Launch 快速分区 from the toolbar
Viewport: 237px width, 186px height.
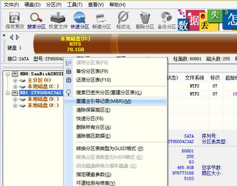[80, 20]
